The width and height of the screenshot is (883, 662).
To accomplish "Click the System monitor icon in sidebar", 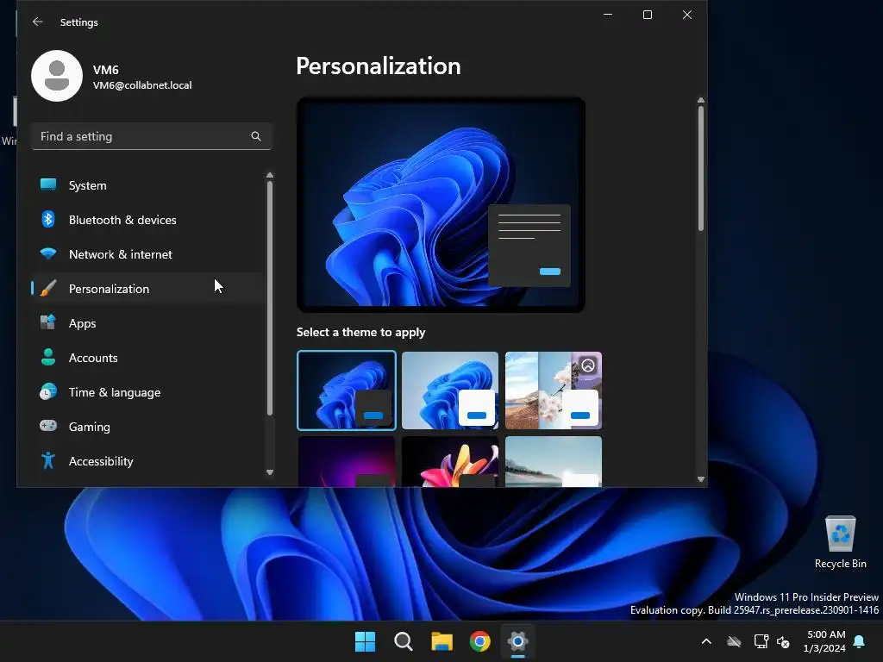I will [48, 184].
